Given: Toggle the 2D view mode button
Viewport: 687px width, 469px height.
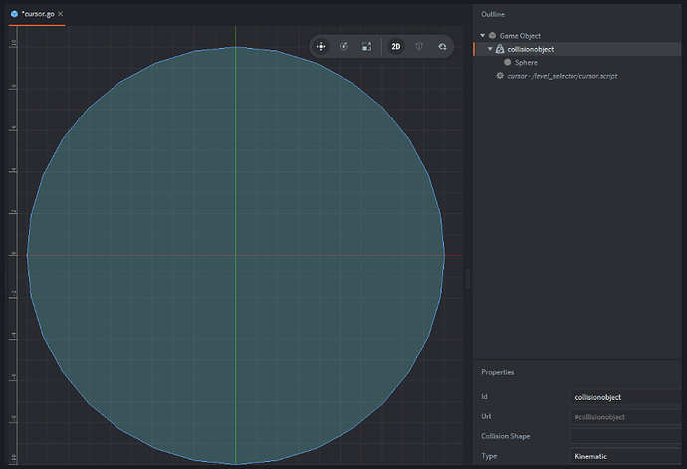Looking at the screenshot, I should (x=396, y=47).
